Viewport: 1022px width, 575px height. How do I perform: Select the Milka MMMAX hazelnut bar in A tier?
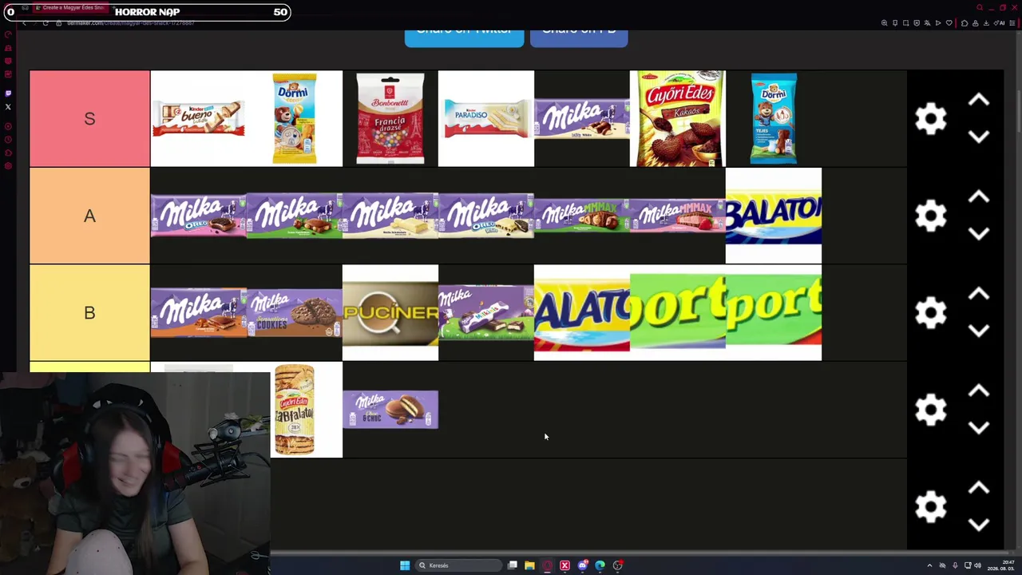tap(582, 216)
